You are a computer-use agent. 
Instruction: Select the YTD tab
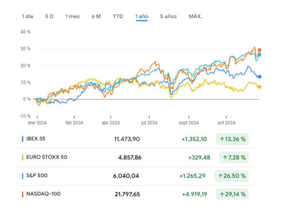pos(118,16)
